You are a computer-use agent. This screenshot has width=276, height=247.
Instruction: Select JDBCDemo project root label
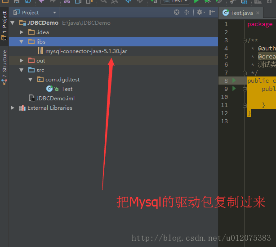[43, 23]
